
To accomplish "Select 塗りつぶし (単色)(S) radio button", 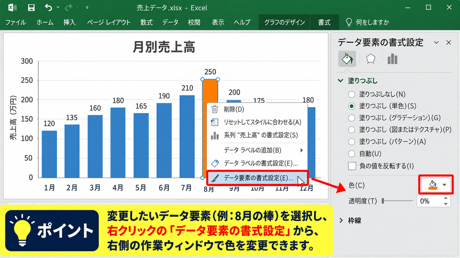I will tap(352, 106).
